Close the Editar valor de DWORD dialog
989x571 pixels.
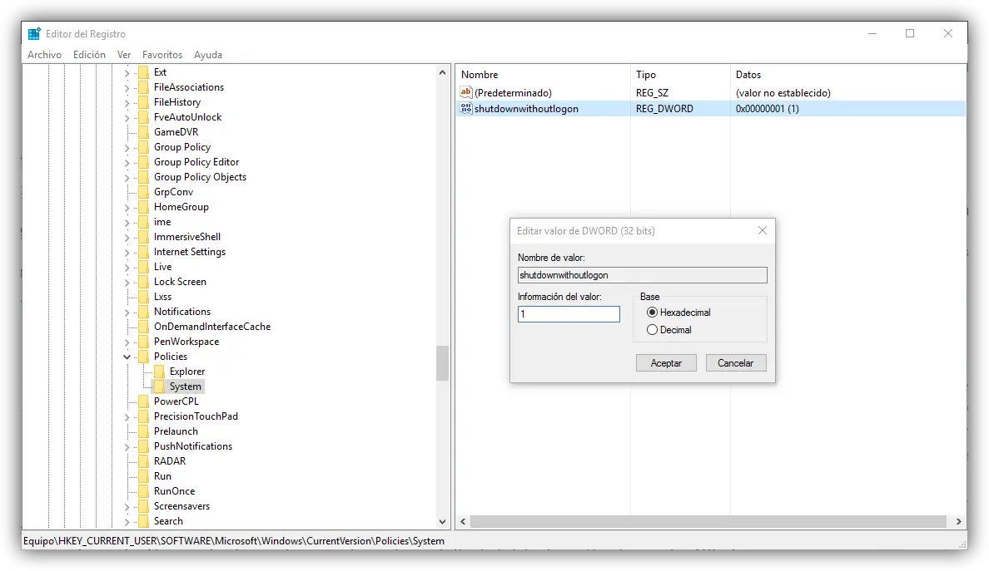762,230
